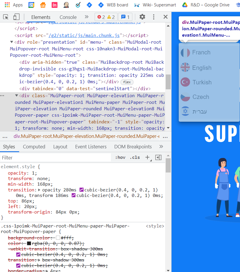
Task: Switch to the Layout tab
Action: (60, 147)
